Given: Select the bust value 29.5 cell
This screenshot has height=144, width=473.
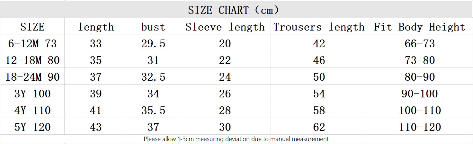Looking at the screenshot, I should (x=153, y=43).
